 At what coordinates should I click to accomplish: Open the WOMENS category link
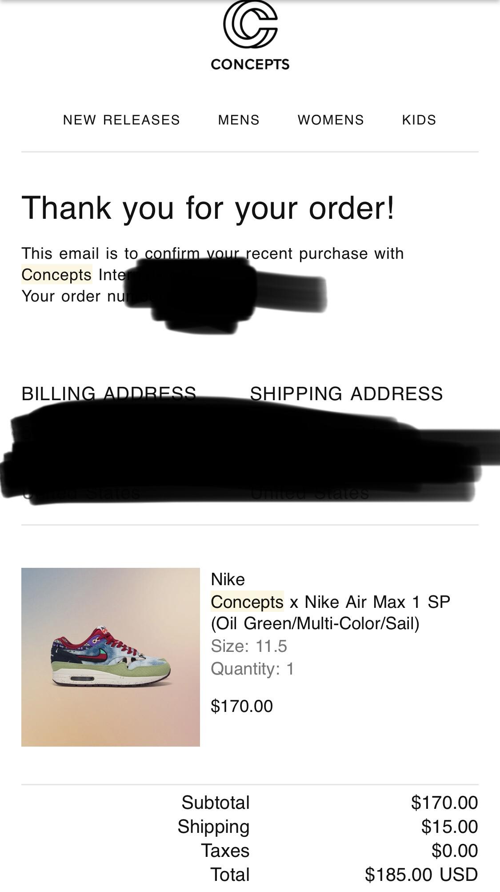(331, 120)
